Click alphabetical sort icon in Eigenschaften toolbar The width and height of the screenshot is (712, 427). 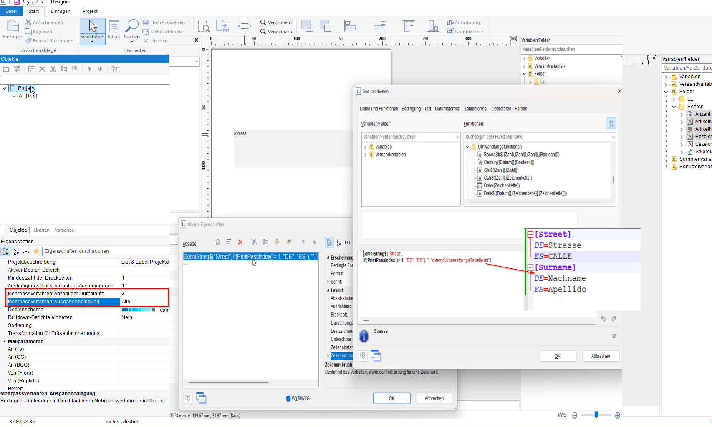[16, 251]
